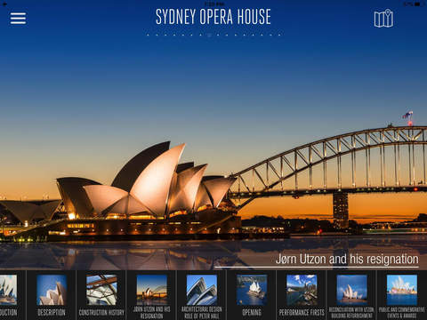The height and width of the screenshot is (320, 427).
Task: Tap the highlighted page indicator dot
Action: pos(209,35)
